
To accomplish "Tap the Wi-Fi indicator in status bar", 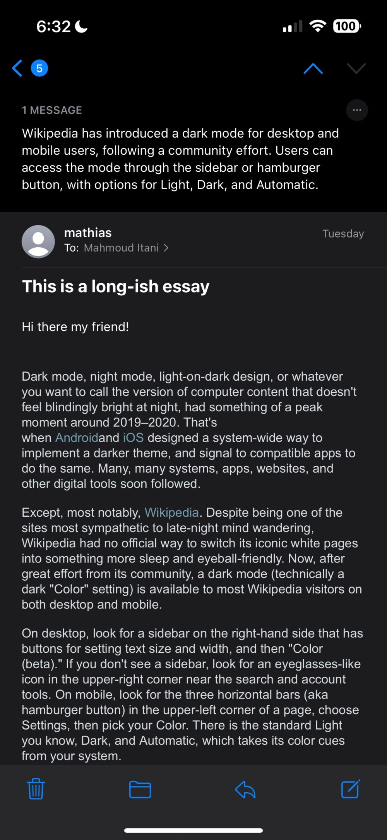I will [x=317, y=26].
